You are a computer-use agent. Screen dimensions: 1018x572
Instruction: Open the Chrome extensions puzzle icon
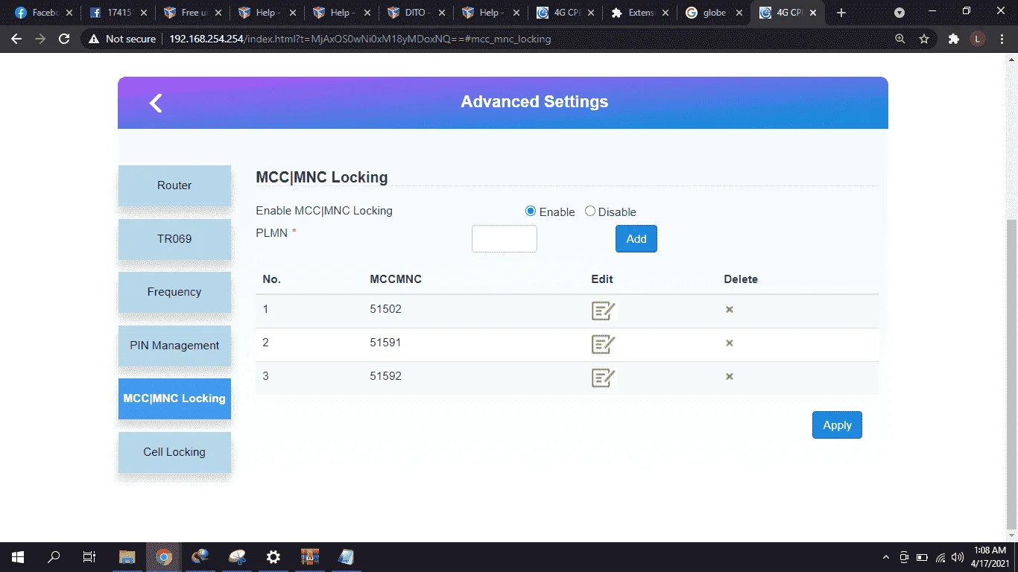point(953,39)
